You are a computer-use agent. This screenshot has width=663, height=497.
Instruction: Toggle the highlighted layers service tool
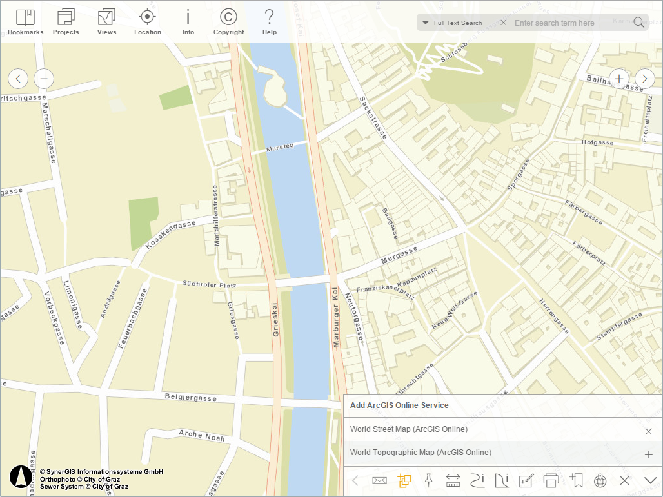tap(404, 480)
